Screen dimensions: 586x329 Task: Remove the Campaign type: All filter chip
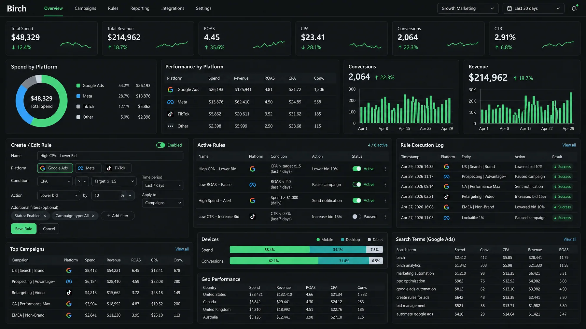pos(93,216)
